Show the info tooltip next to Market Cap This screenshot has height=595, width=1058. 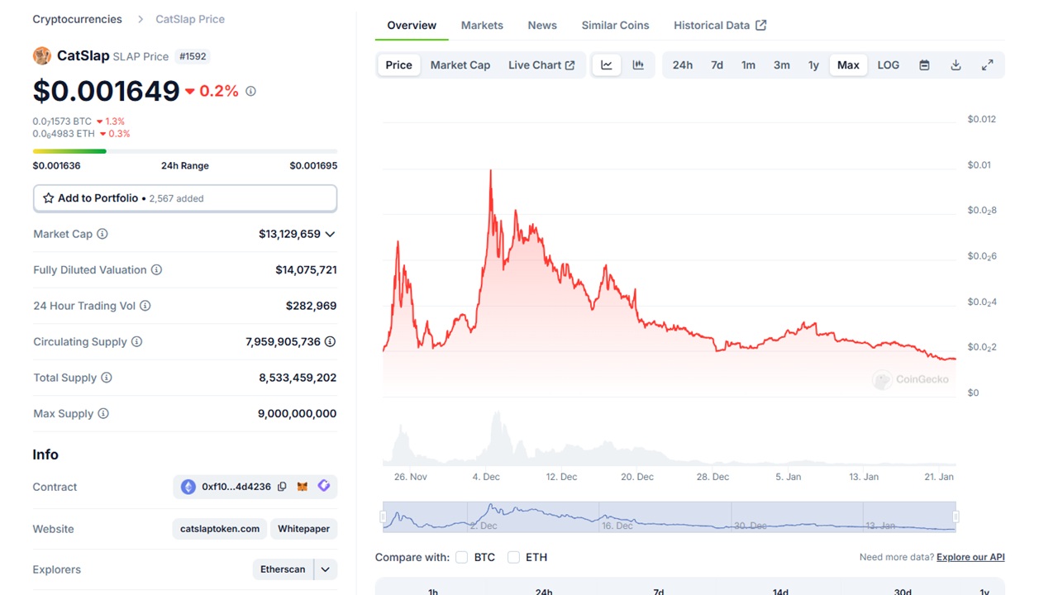102,234
